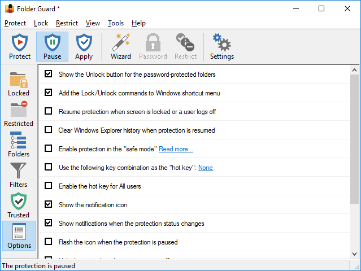
Task: Click the scrollbar up arrow
Action: pyautogui.click(x=355, y=70)
